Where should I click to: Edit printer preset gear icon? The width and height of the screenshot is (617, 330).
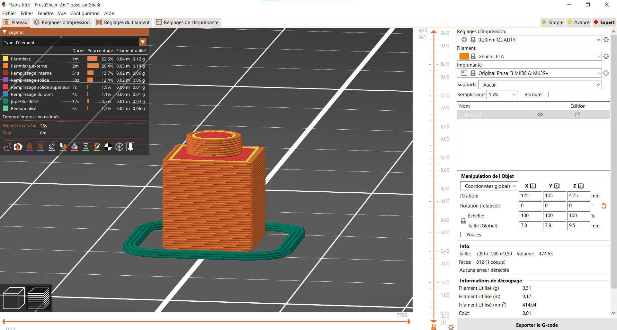[x=606, y=73]
